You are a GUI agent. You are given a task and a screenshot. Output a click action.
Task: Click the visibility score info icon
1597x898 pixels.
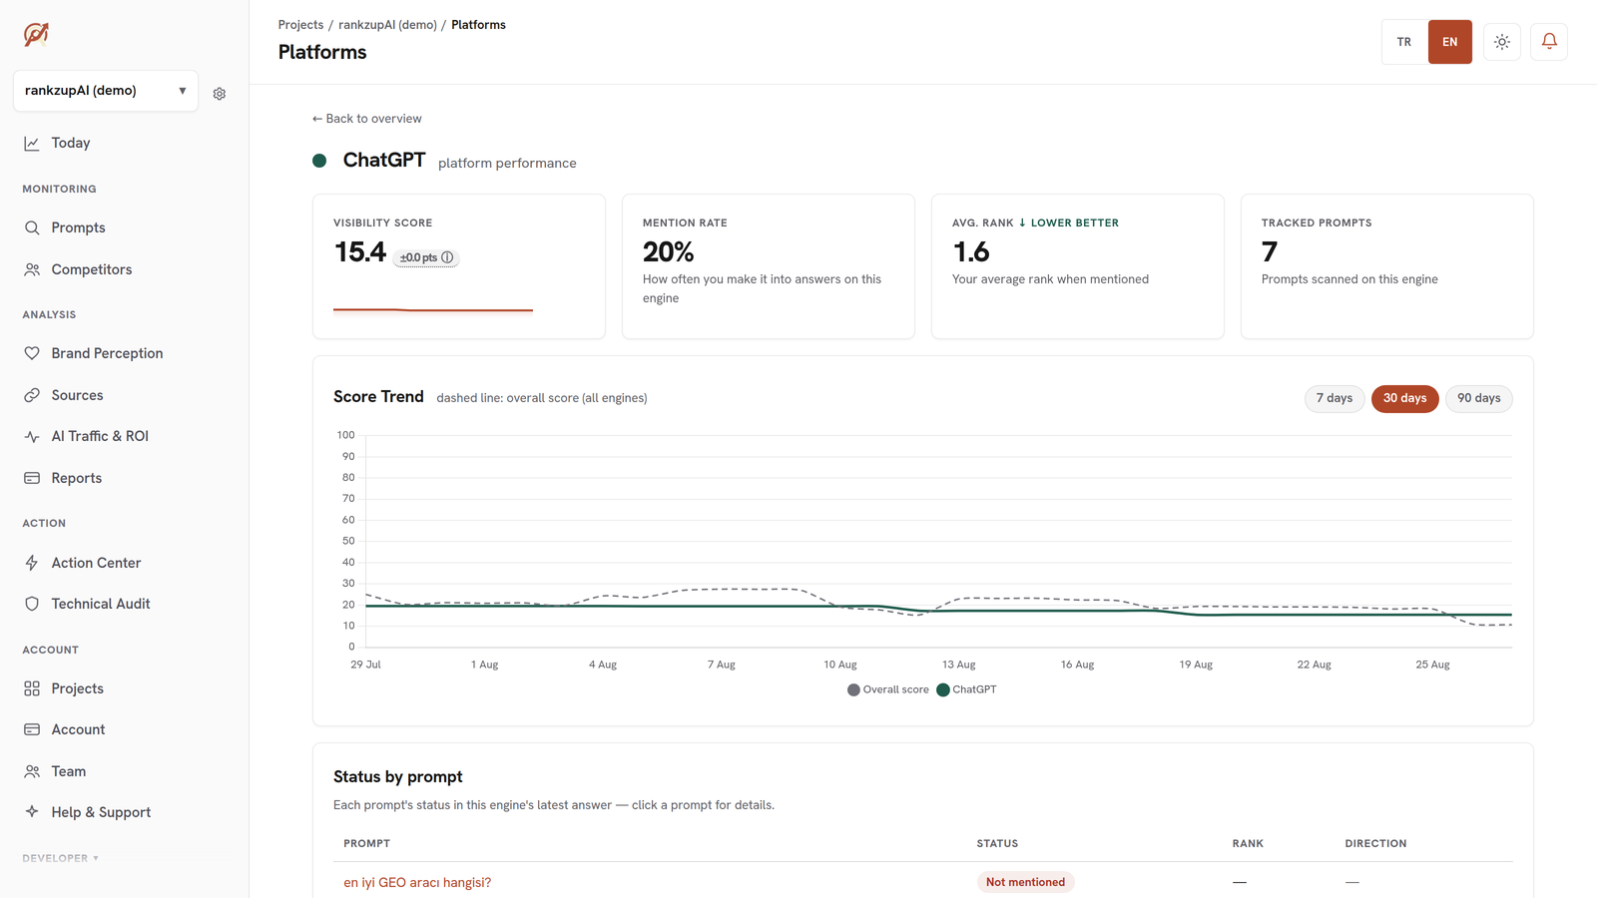pyautogui.click(x=447, y=257)
